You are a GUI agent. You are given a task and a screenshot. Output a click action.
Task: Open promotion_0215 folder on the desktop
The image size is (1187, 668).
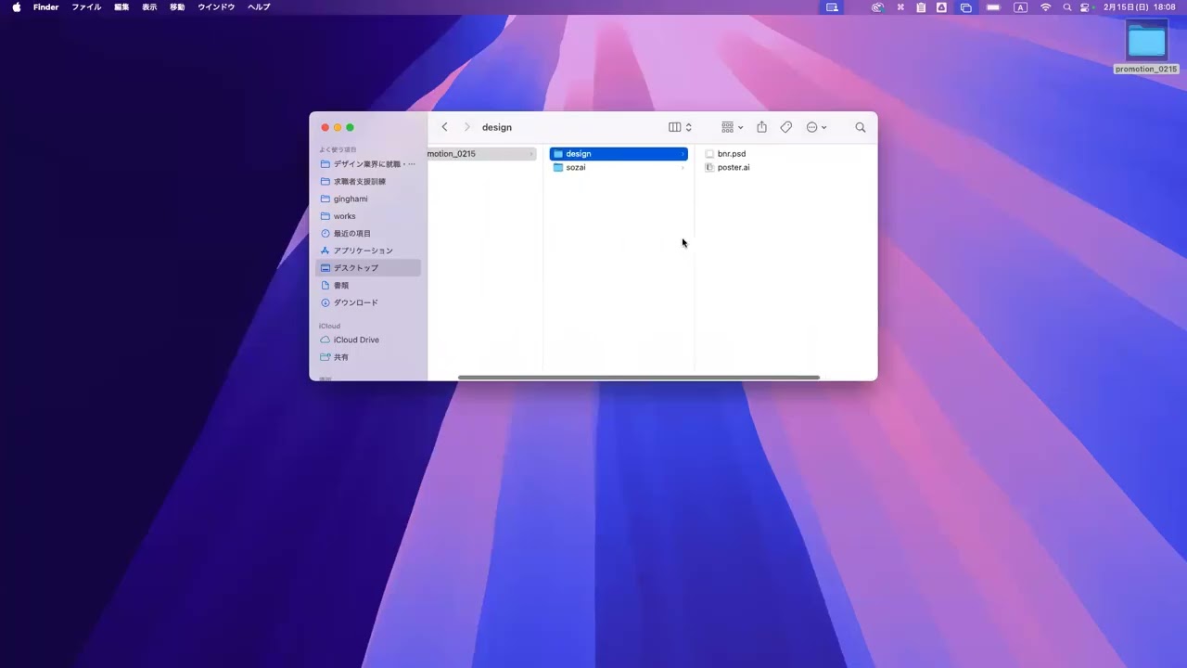tap(1146, 48)
